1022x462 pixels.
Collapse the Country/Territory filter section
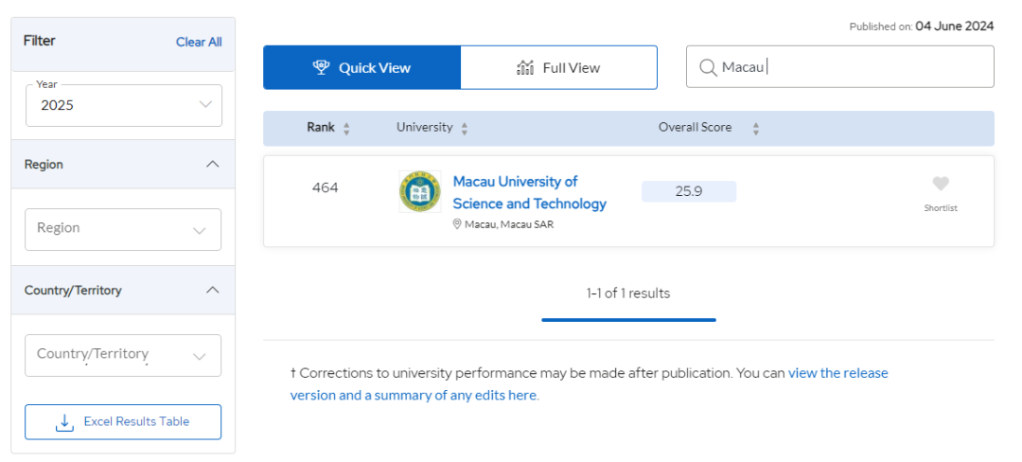click(213, 291)
